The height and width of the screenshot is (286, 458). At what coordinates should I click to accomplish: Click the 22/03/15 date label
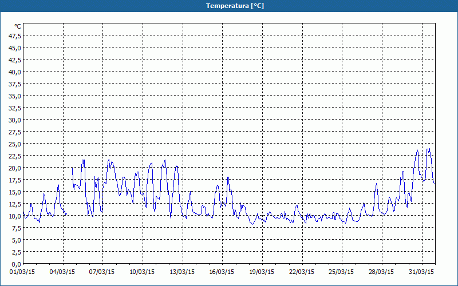[302, 272]
